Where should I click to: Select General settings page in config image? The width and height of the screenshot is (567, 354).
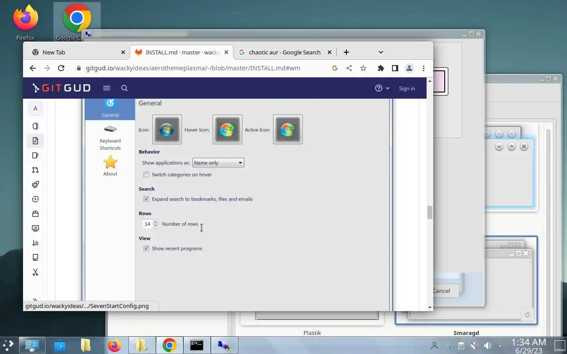pos(110,108)
